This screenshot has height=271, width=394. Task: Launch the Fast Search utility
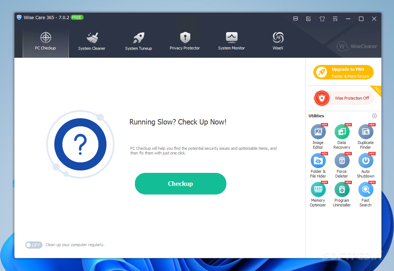click(x=366, y=194)
